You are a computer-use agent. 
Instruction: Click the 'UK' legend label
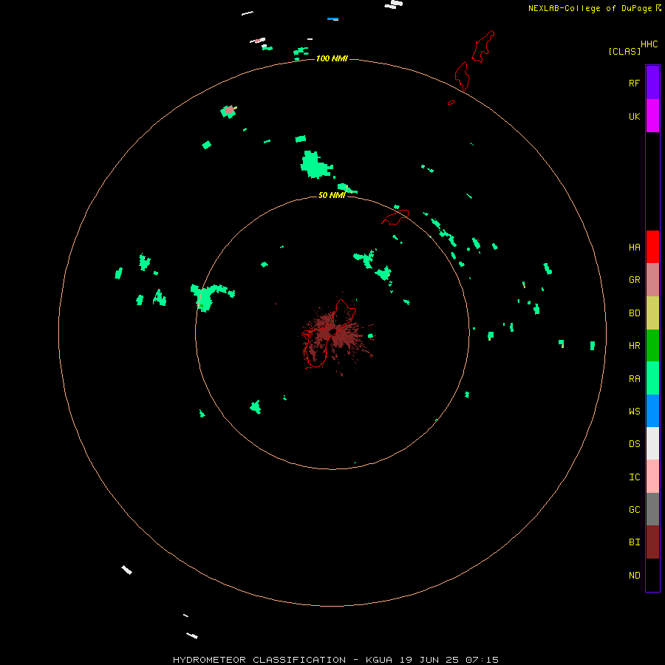[x=634, y=116]
